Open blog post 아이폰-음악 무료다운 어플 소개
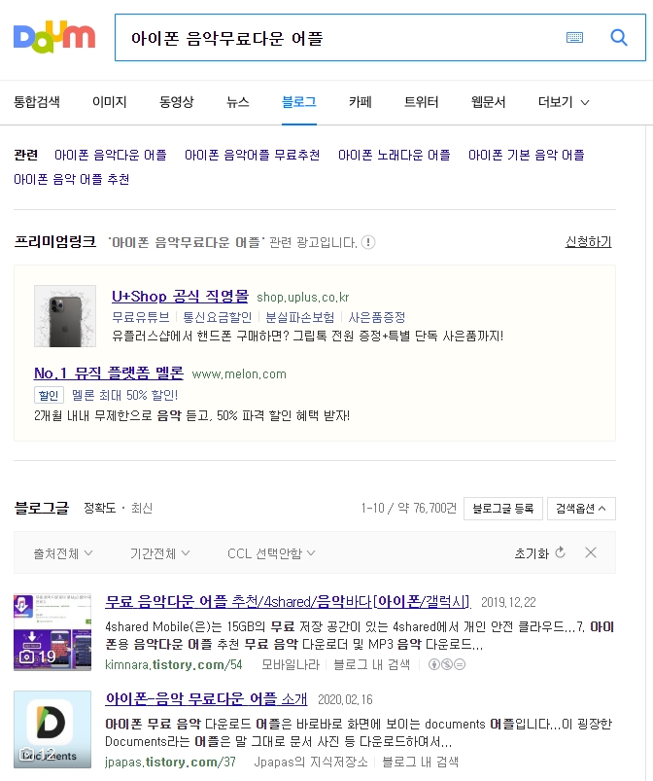This screenshot has height=781, width=653. [206, 699]
